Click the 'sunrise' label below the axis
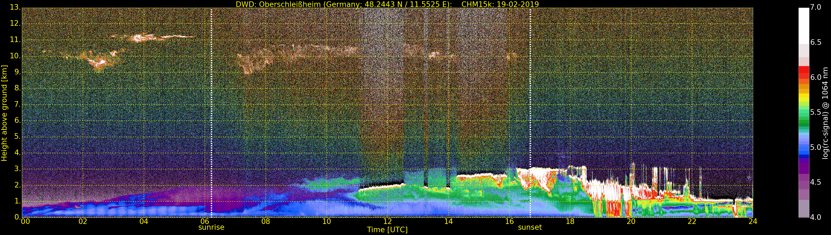 [x=211, y=227]
